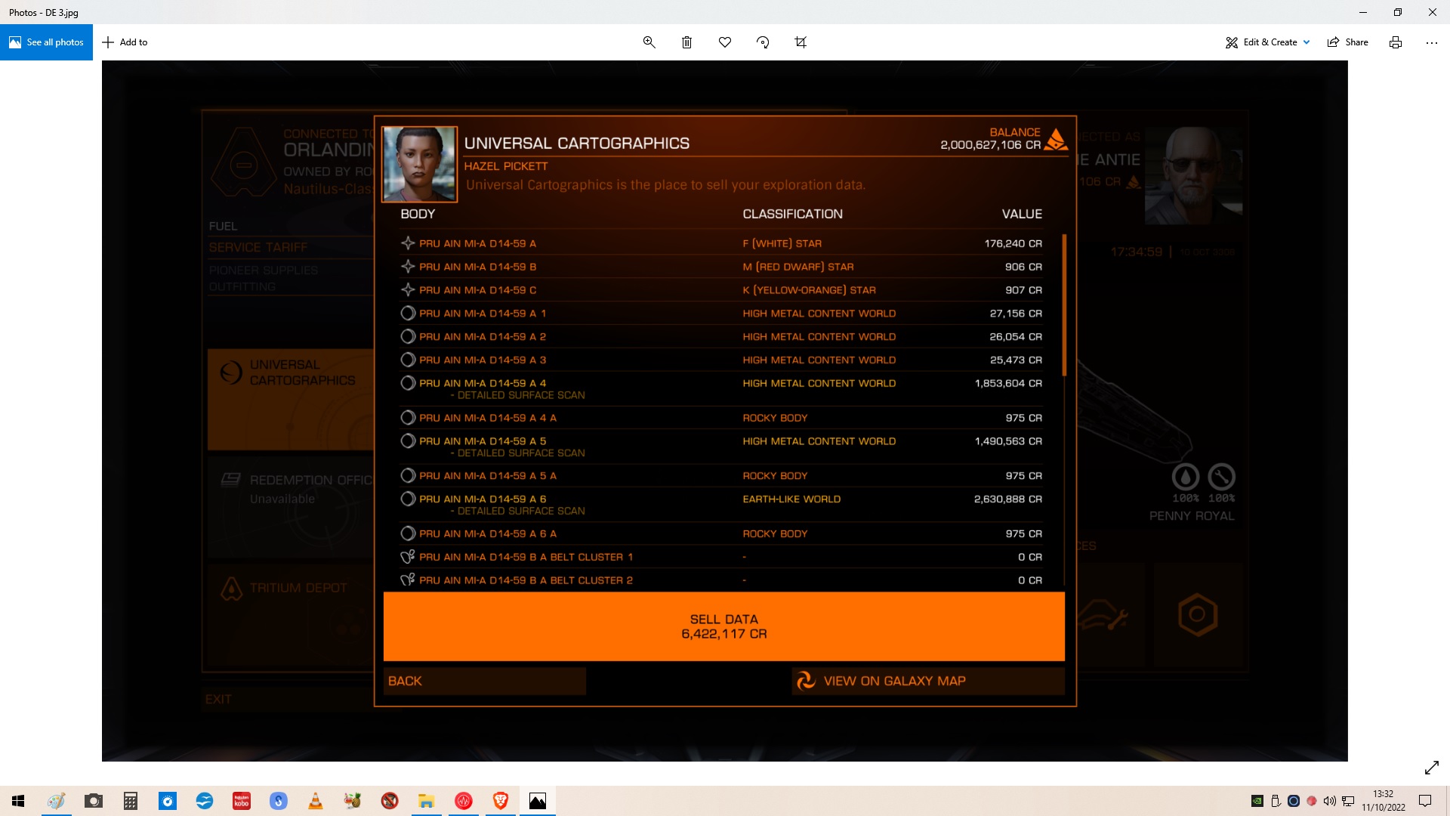
Task: Click the Tritium Depot tile
Action: [x=292, y=615]
